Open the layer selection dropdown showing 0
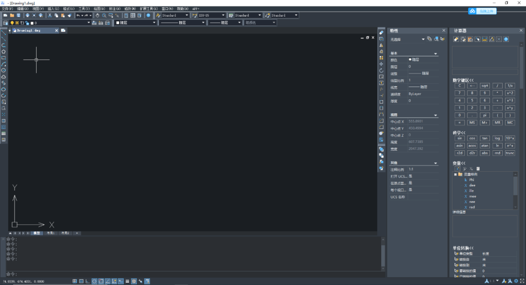The width and height of the screenshot is (526, 285). pos(60,23)
